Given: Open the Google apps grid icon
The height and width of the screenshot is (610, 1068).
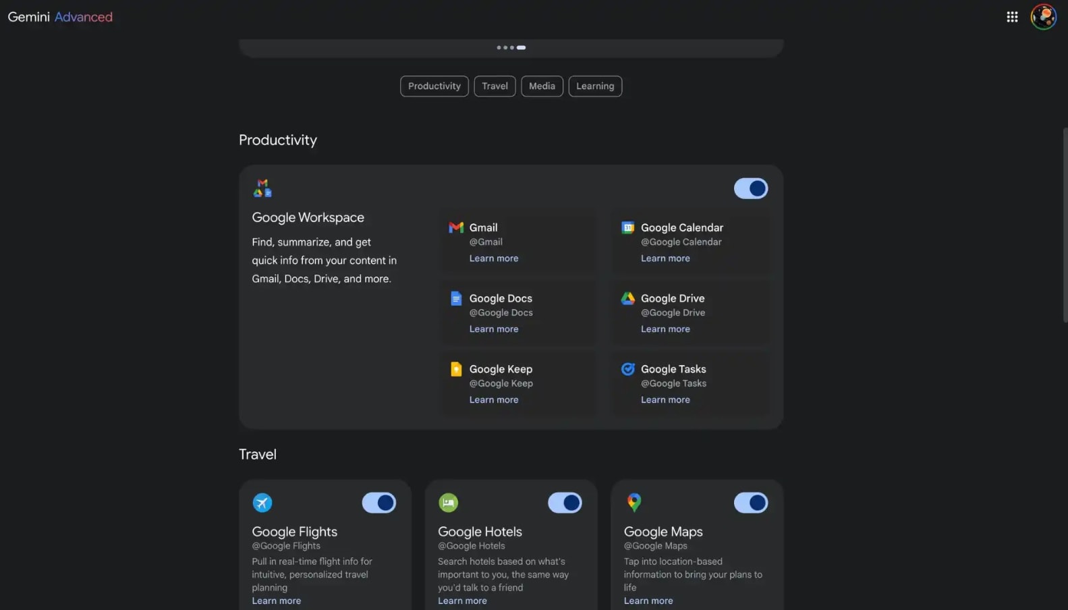Looking at the screenshot, I should 1012,17.
